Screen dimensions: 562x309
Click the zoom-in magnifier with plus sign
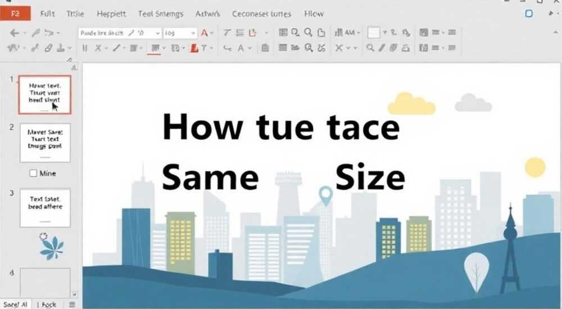click(x=309, y=48)
